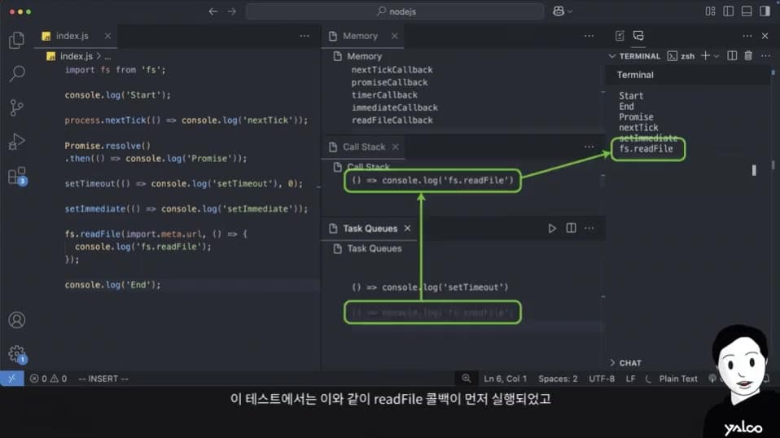Open the Manage settings gear
This screenshot has height=438, width=780.
[x=16, y=354]
